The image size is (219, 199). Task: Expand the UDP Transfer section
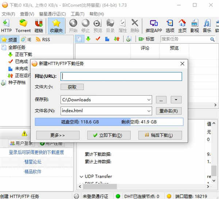[81, 177]
